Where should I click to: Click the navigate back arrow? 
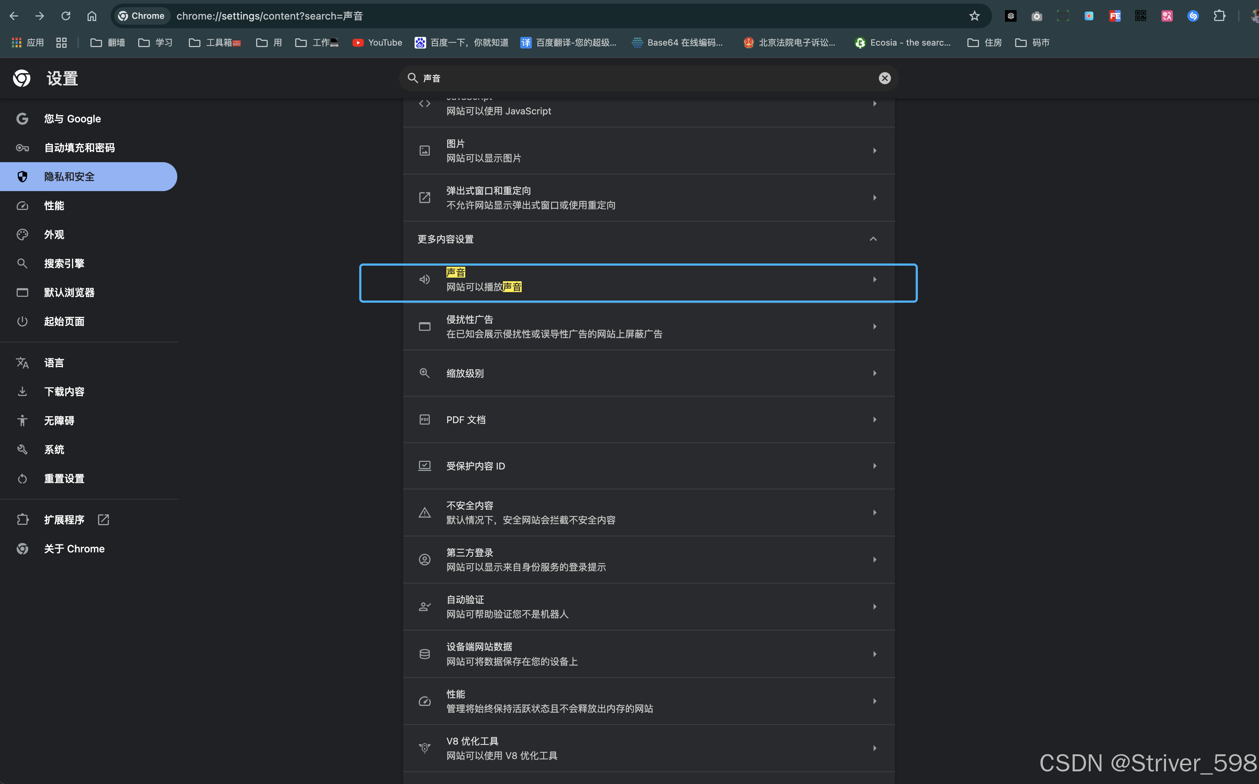[14, 16]
